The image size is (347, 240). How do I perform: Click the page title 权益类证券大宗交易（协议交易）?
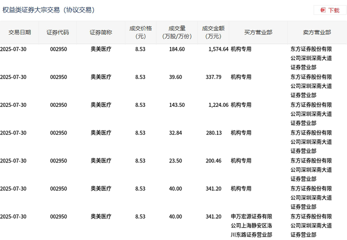(x=49, y=10)
